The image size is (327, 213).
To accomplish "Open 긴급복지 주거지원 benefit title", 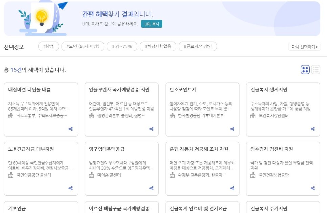I will pos(269,208).
